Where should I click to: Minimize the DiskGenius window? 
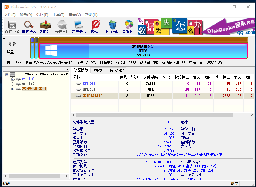click(220, 7)
